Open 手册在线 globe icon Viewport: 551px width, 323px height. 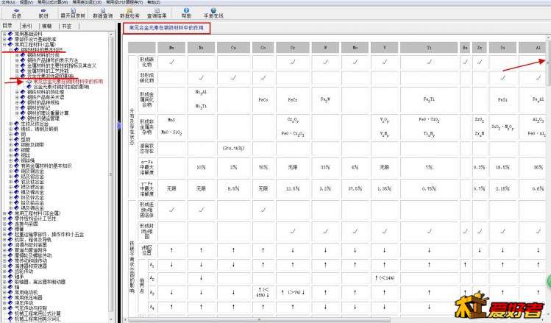pyautogui.click(x=213, y=10)
